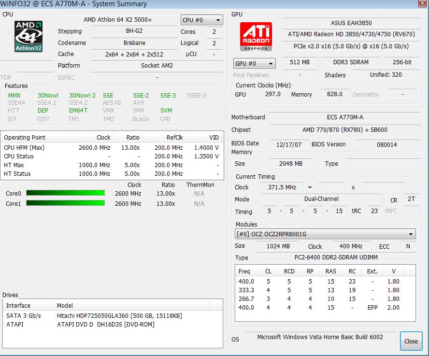Click the 512 MB video memory field
Screen dimensions: 429x356
click(x=300, y=62)
